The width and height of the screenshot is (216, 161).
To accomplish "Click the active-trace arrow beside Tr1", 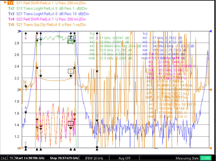I will coord(5,2).
